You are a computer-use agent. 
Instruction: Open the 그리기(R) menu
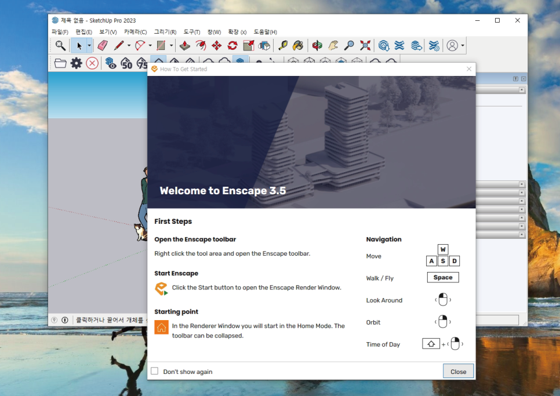coord(165,32)
